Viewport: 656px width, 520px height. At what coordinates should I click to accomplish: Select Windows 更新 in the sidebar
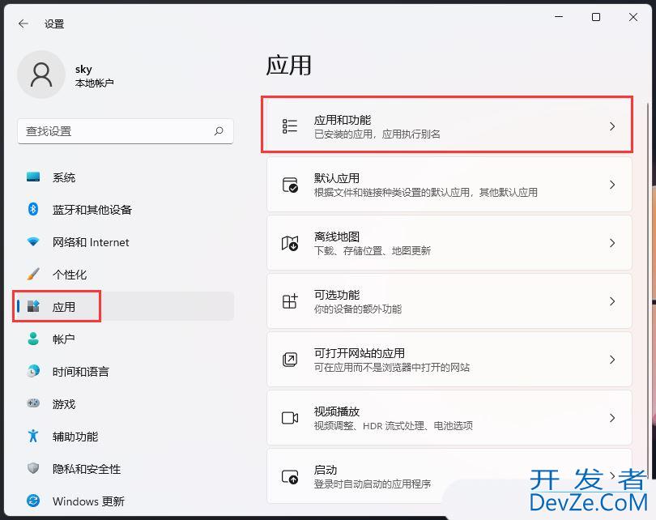125,501
